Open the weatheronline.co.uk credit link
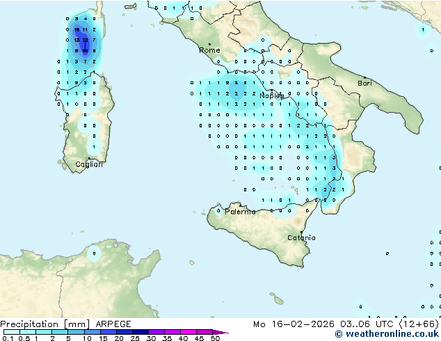441x341 pixels. click(x=387, y=334)
